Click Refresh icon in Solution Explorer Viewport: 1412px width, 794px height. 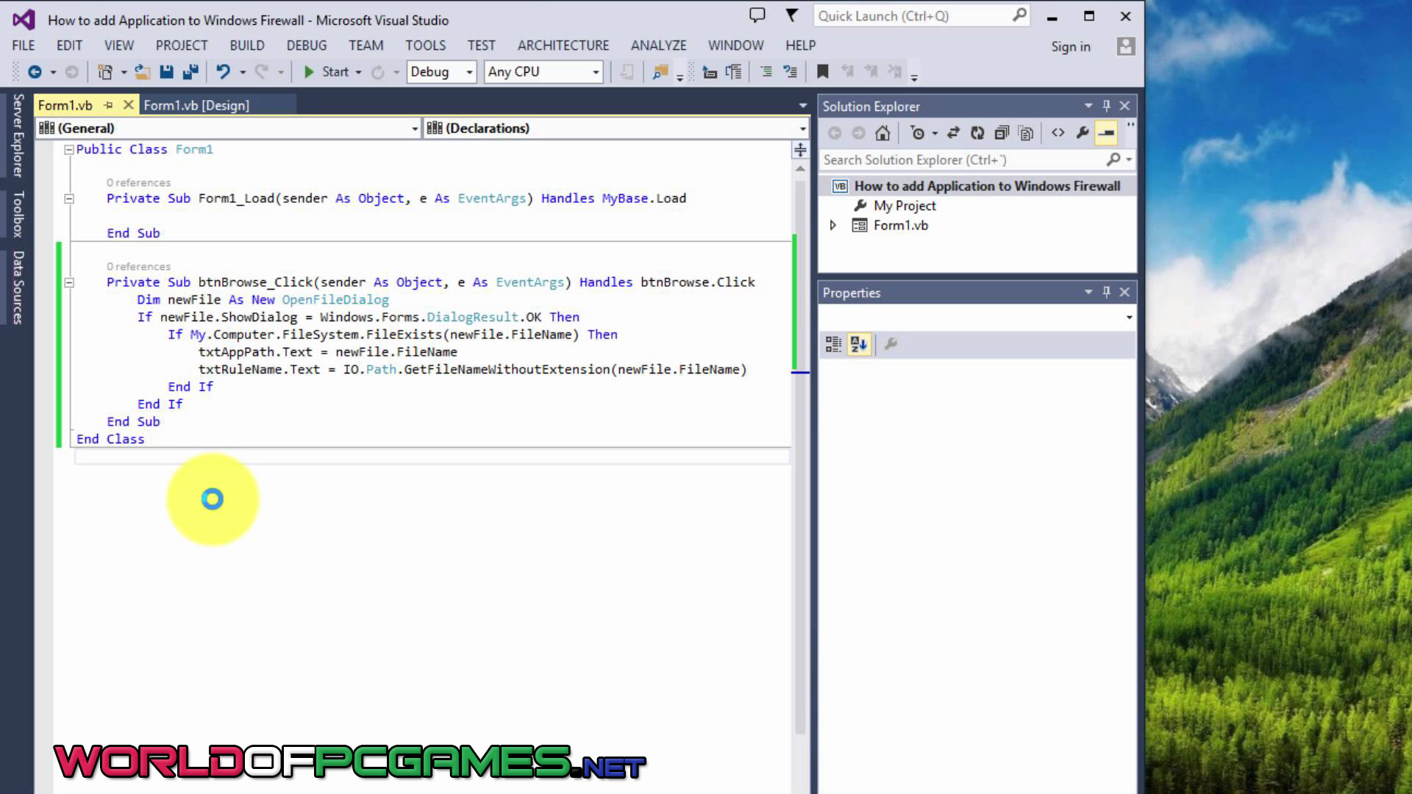pos(977,133)
